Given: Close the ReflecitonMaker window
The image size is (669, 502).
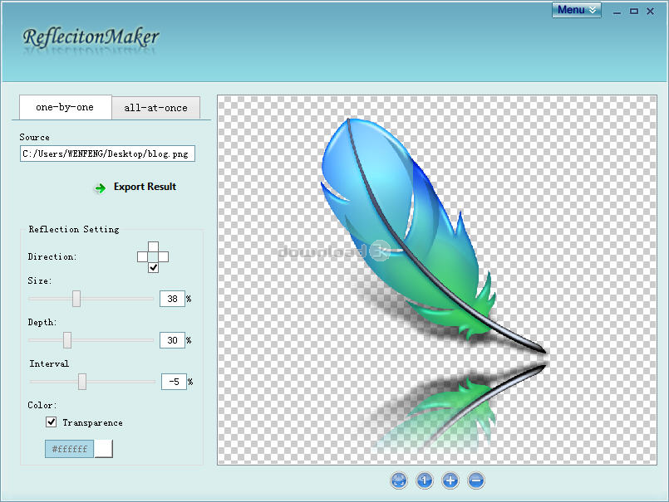Looking at the screenshot, I should 650,11.
